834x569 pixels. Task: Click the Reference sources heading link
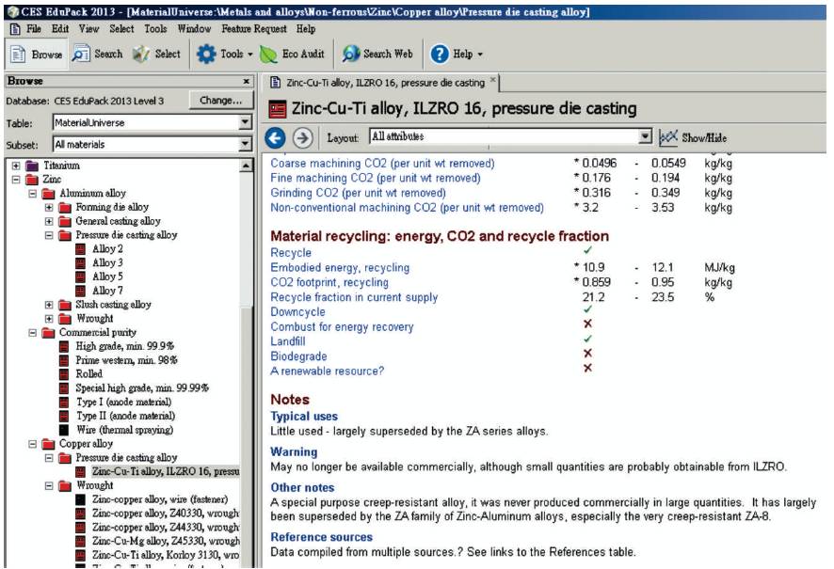(x=321, y=537)
